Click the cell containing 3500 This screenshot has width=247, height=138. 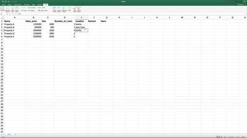click(x=48, y=36)
